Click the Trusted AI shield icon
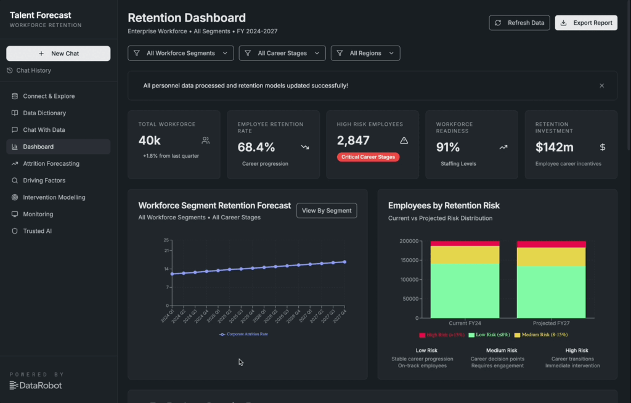 pos(15,231)
